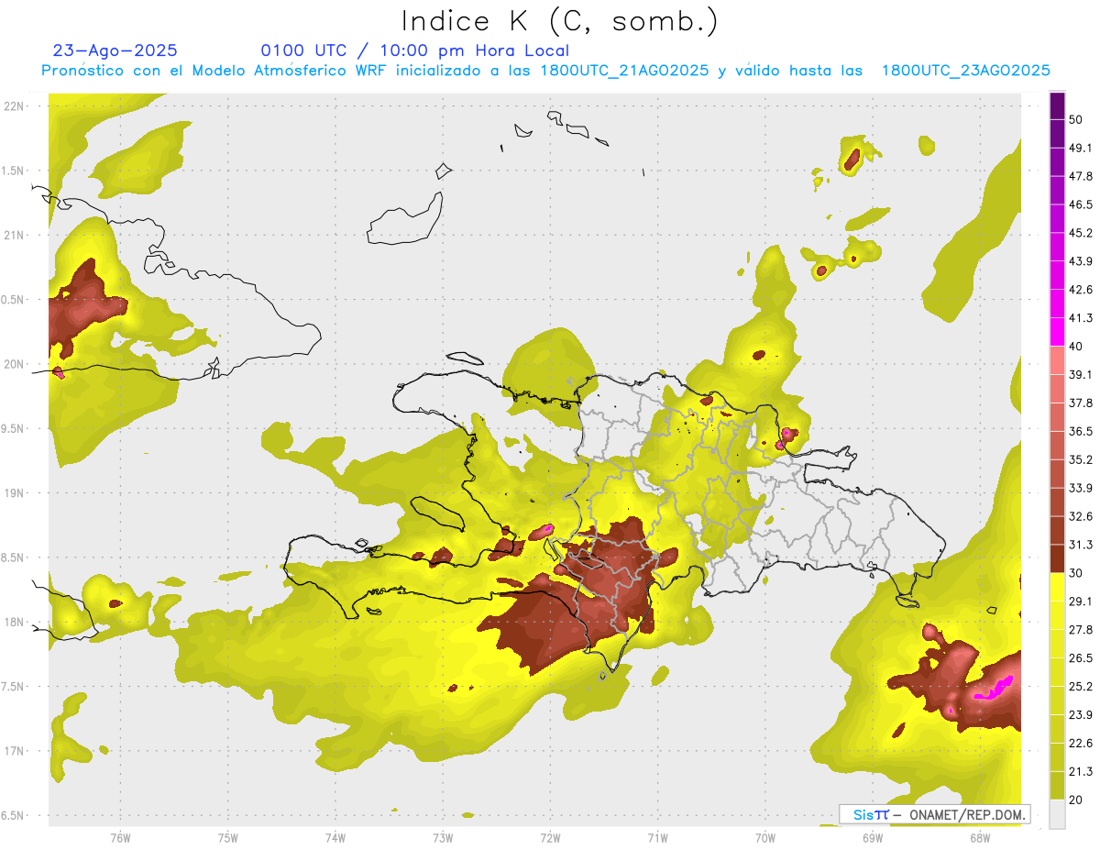Click the colorbar value '42.6'
The image size is (1100, 850).
tap(1080, 290)
